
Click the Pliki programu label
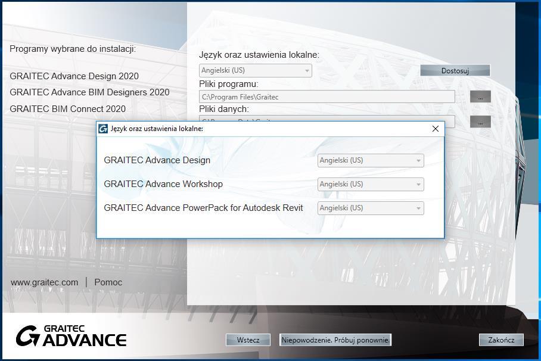pyautogui.click(x=228, y=84)
